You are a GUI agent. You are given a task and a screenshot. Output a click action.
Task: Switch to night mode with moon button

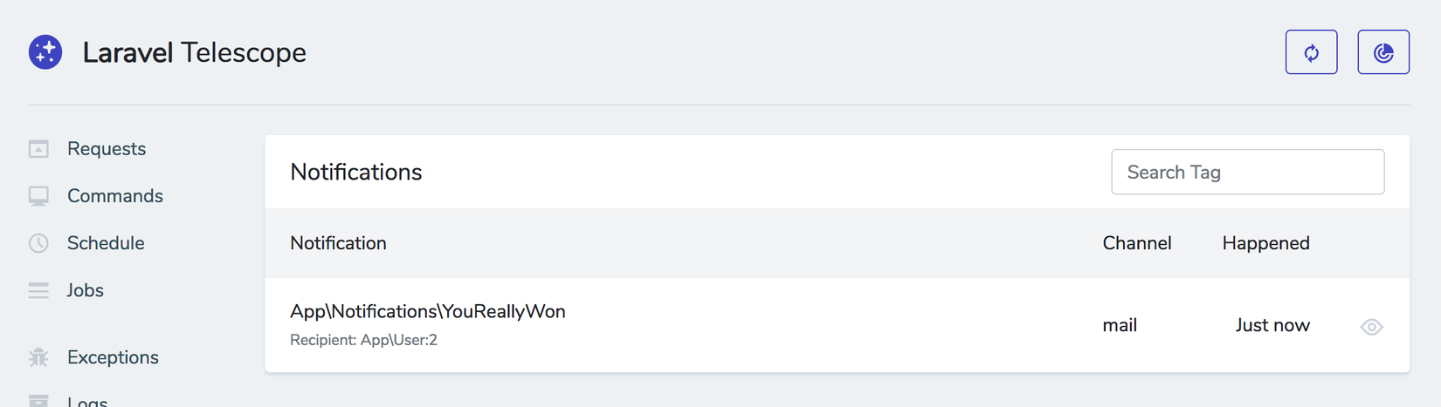[1382, 52]
